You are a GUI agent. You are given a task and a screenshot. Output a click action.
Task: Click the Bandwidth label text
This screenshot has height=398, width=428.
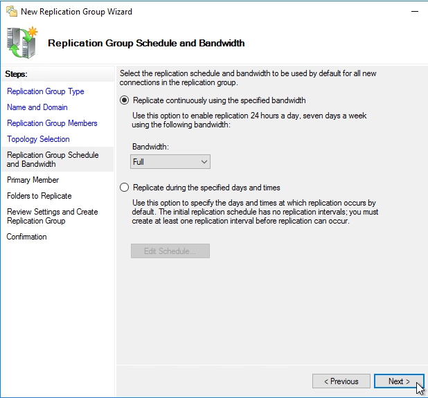click(x=150, y=147)
